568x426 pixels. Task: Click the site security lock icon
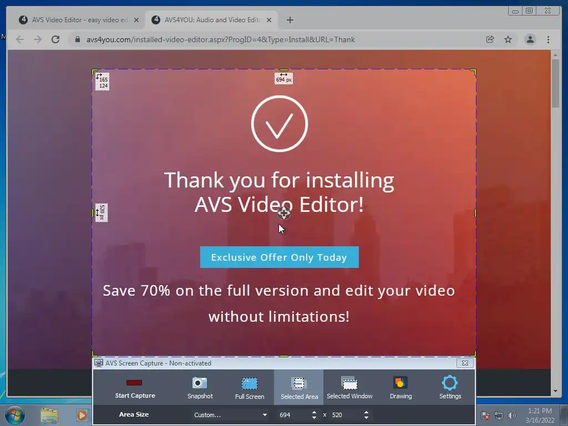(x=77, y=39)
